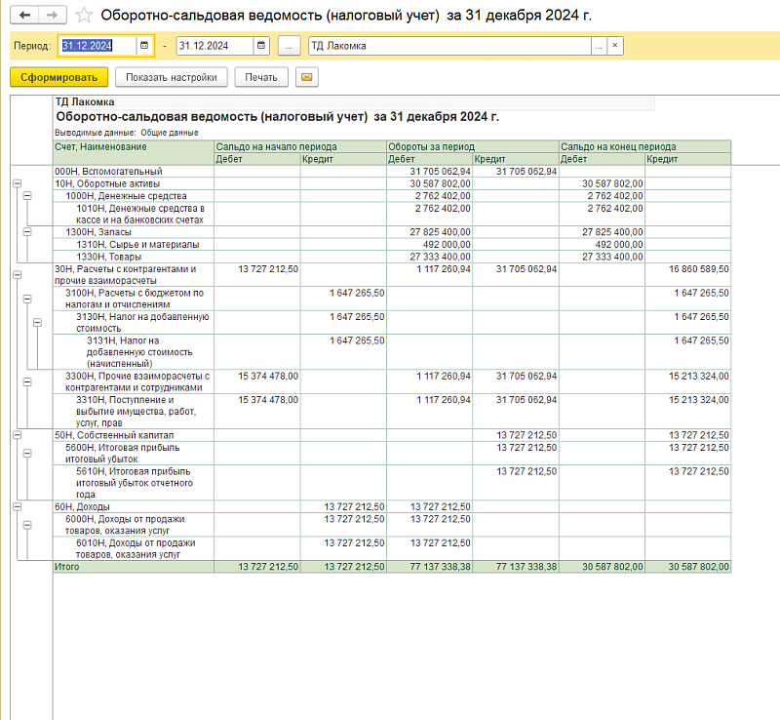Click the ellipsis period selection button

point(289,46)
